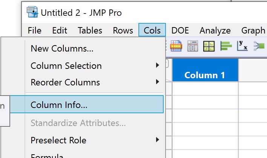This screenshot has width=267, height=158.
Task: Open the Rows menu
Action: pyautogui.click(x=123, y=30)
